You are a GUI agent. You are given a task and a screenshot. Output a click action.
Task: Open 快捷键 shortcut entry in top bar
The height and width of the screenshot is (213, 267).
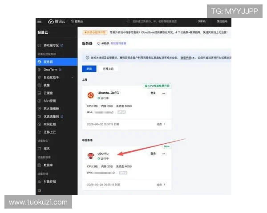[202, 21]
